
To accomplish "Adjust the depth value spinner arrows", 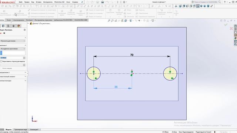I will [24, 58].
